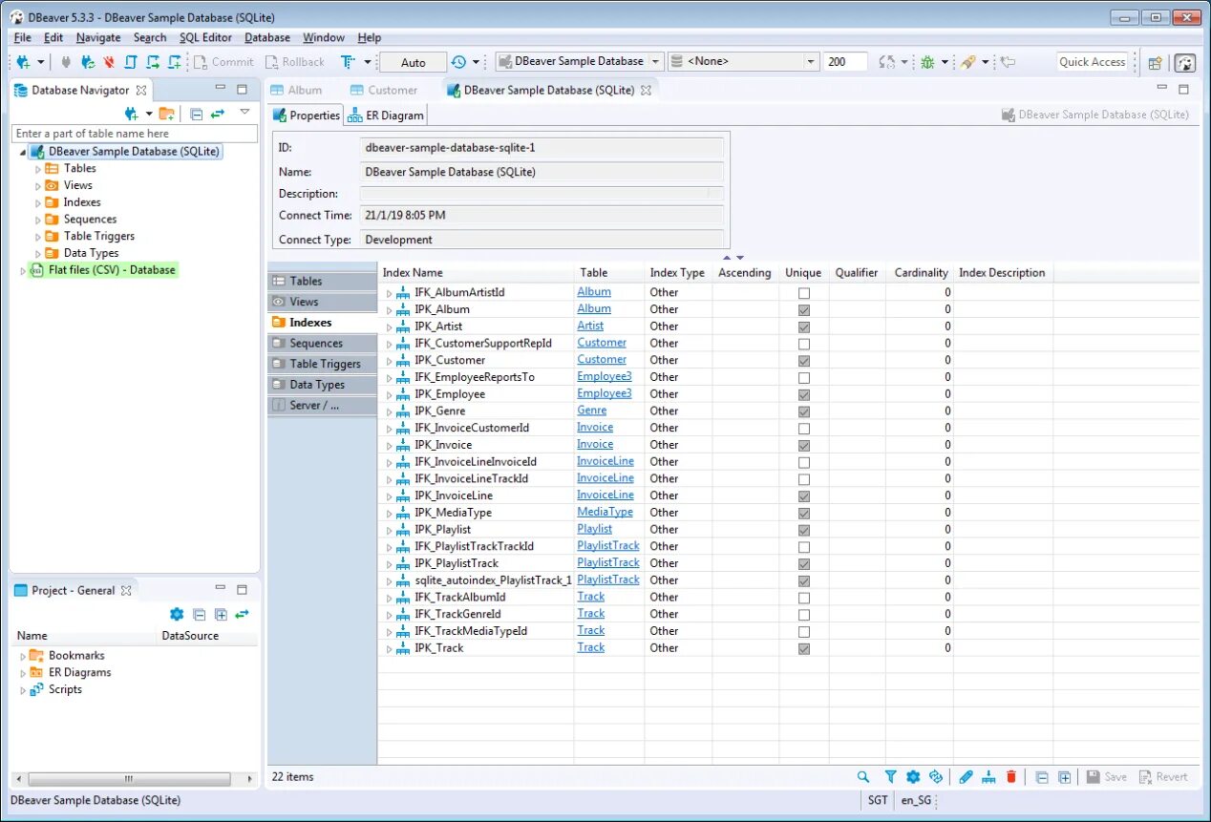1211x822 pixels.
Task: Open active connection DBeaver Sample Database dropdown
Action: tap(655, 62)
